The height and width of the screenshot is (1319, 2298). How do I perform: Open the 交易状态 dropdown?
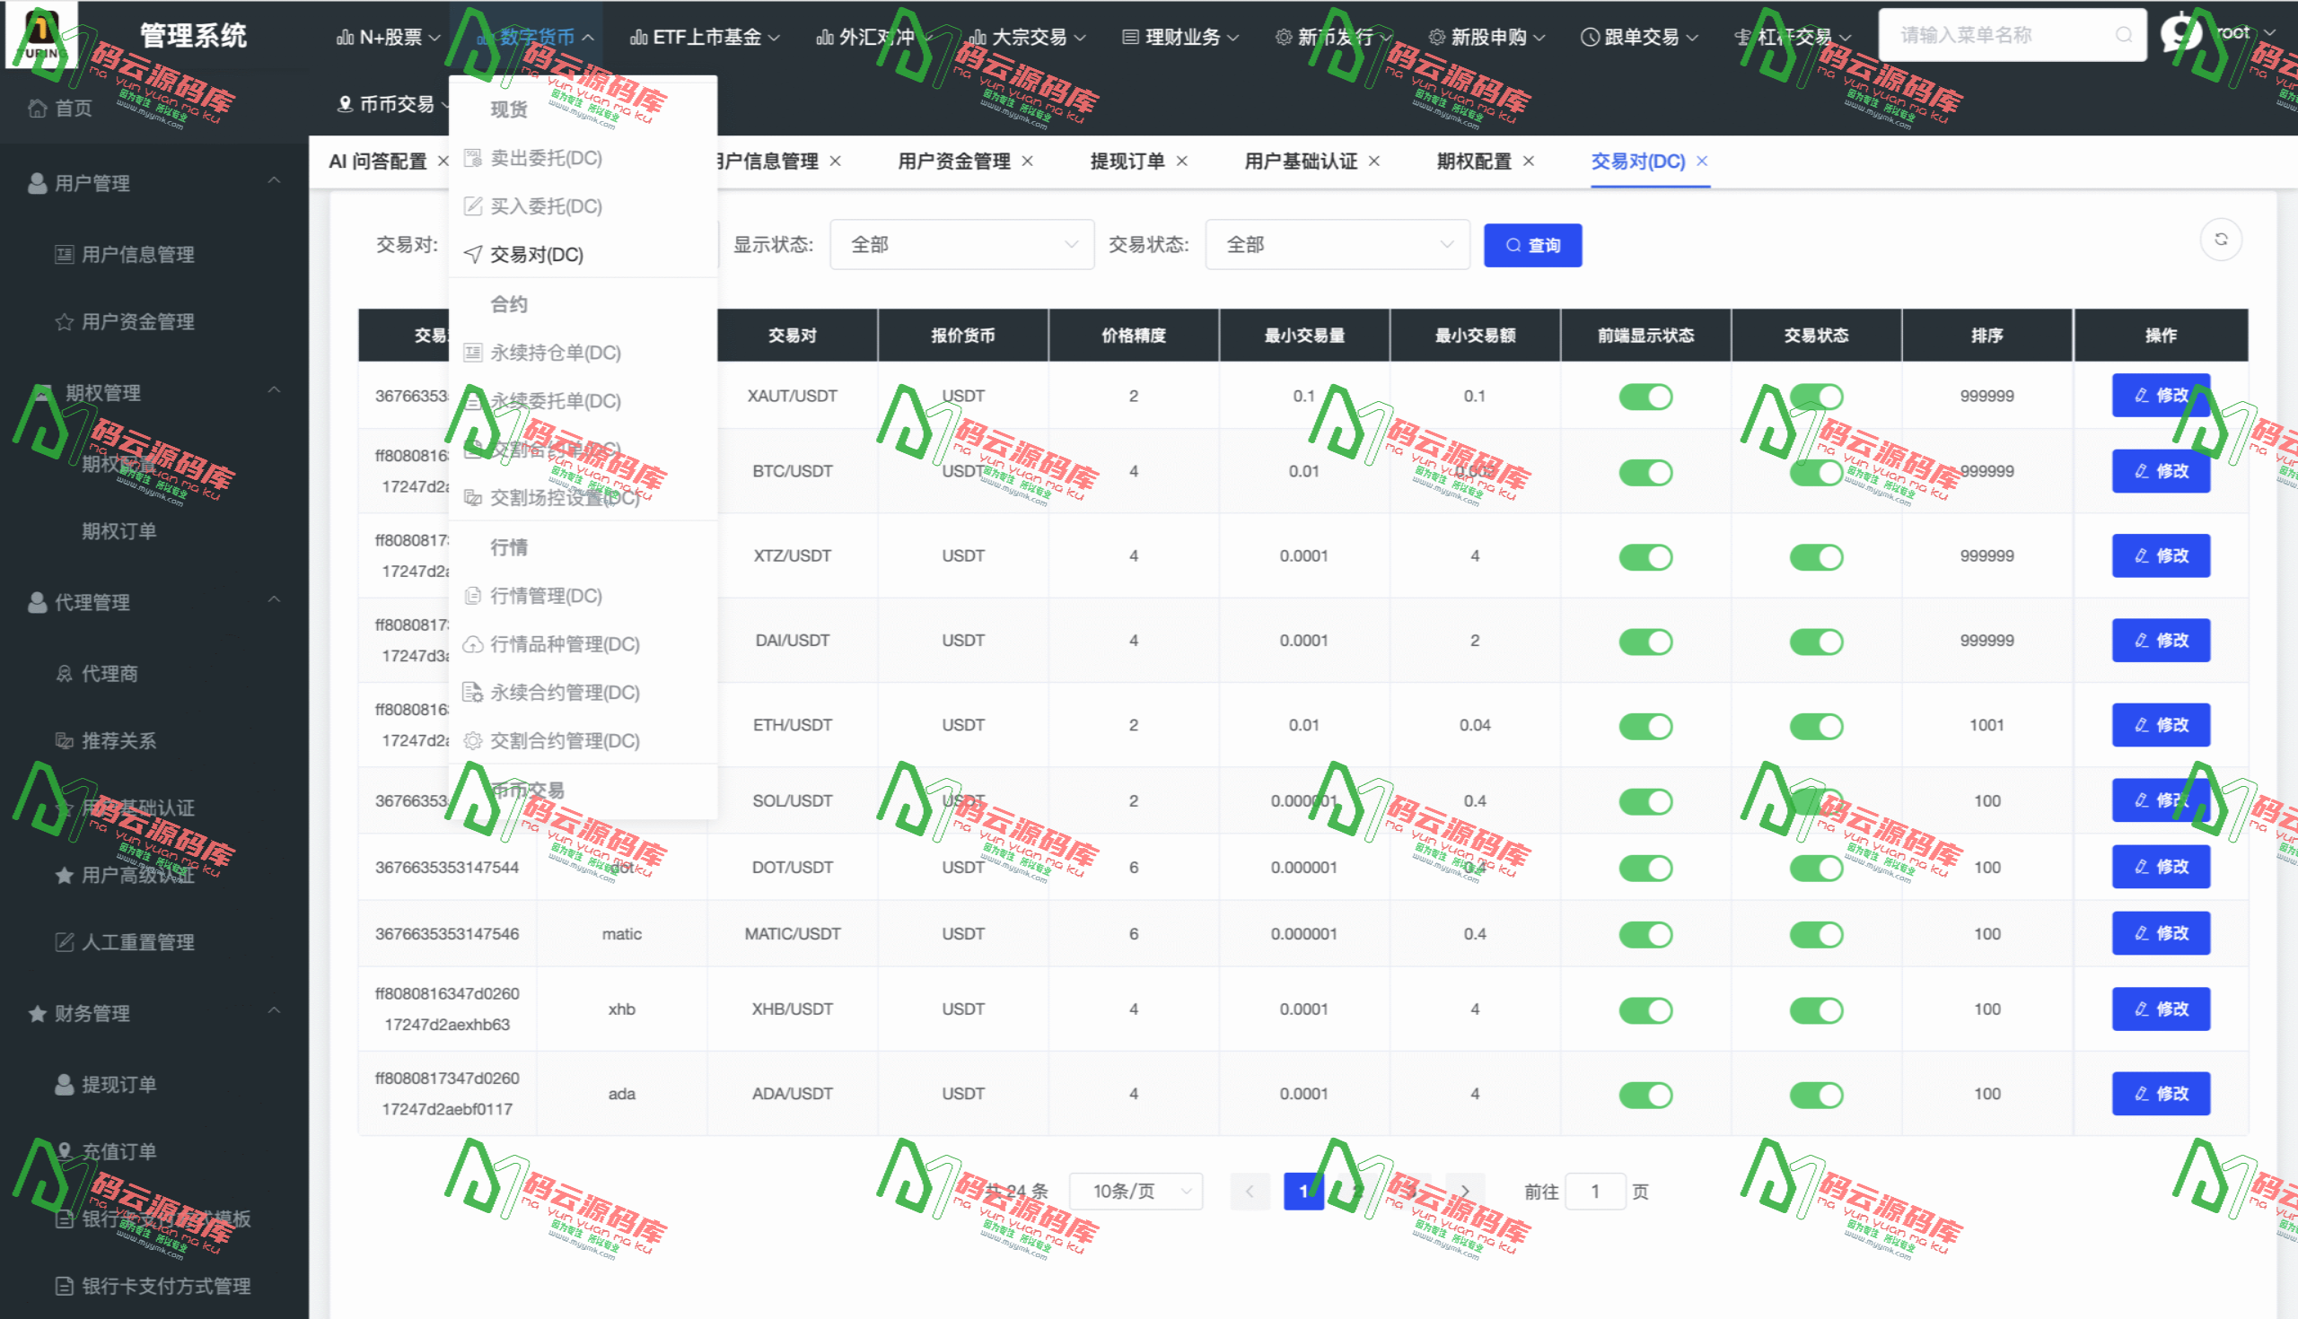[x=1338, y=245]
